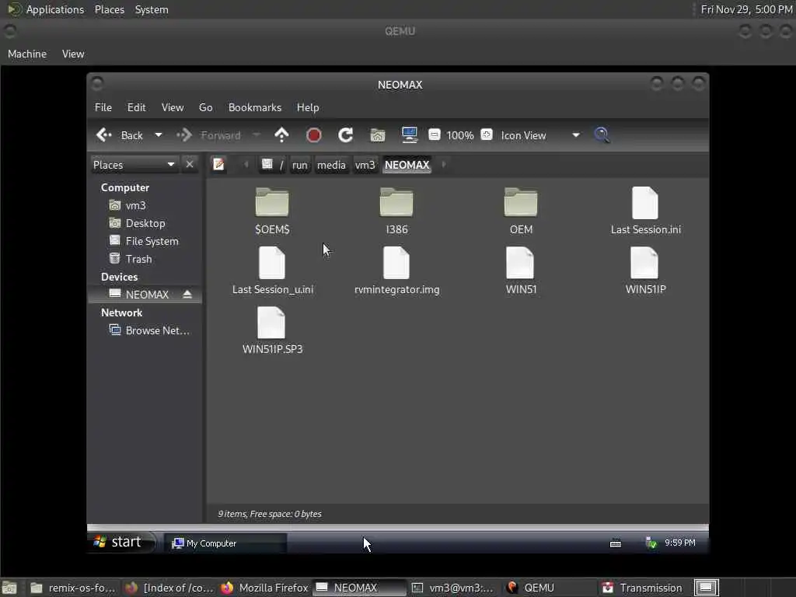Click the XP tray network/safely remove icon
Viewport: 796px width, 597px height.
[651, 543]
